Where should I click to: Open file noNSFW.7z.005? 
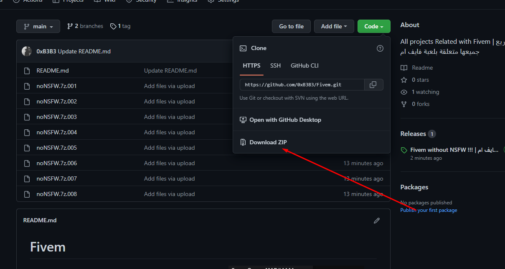(x=56, y=148)
